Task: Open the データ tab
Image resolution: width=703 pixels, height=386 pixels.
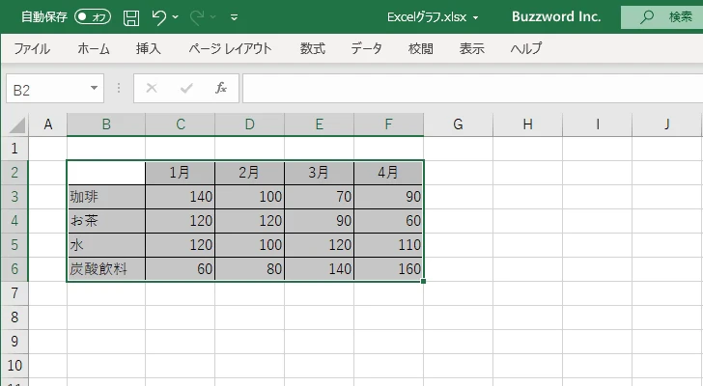Action: pyautogui.click(x=366, y=48)
